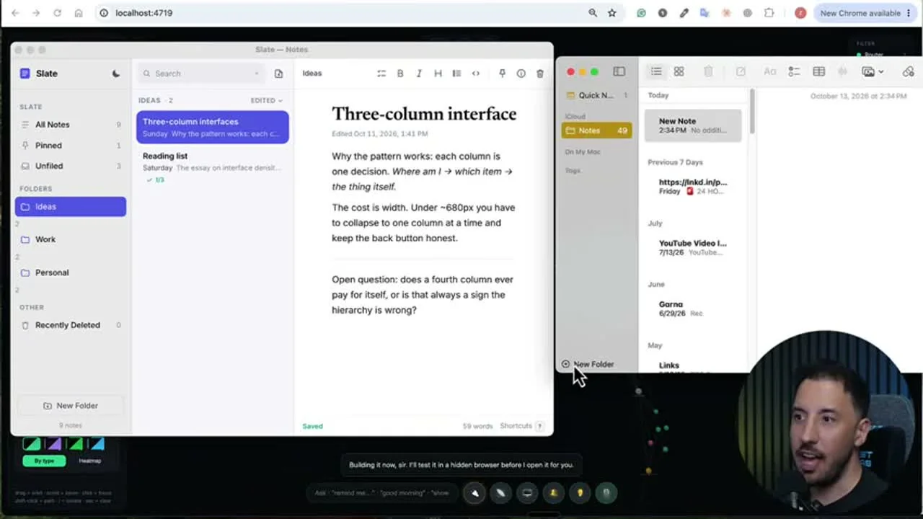Open the YouTube Video note in Apple Notes
The width and height of the screenshot is (923, 519).
click(x=693, y=247)
